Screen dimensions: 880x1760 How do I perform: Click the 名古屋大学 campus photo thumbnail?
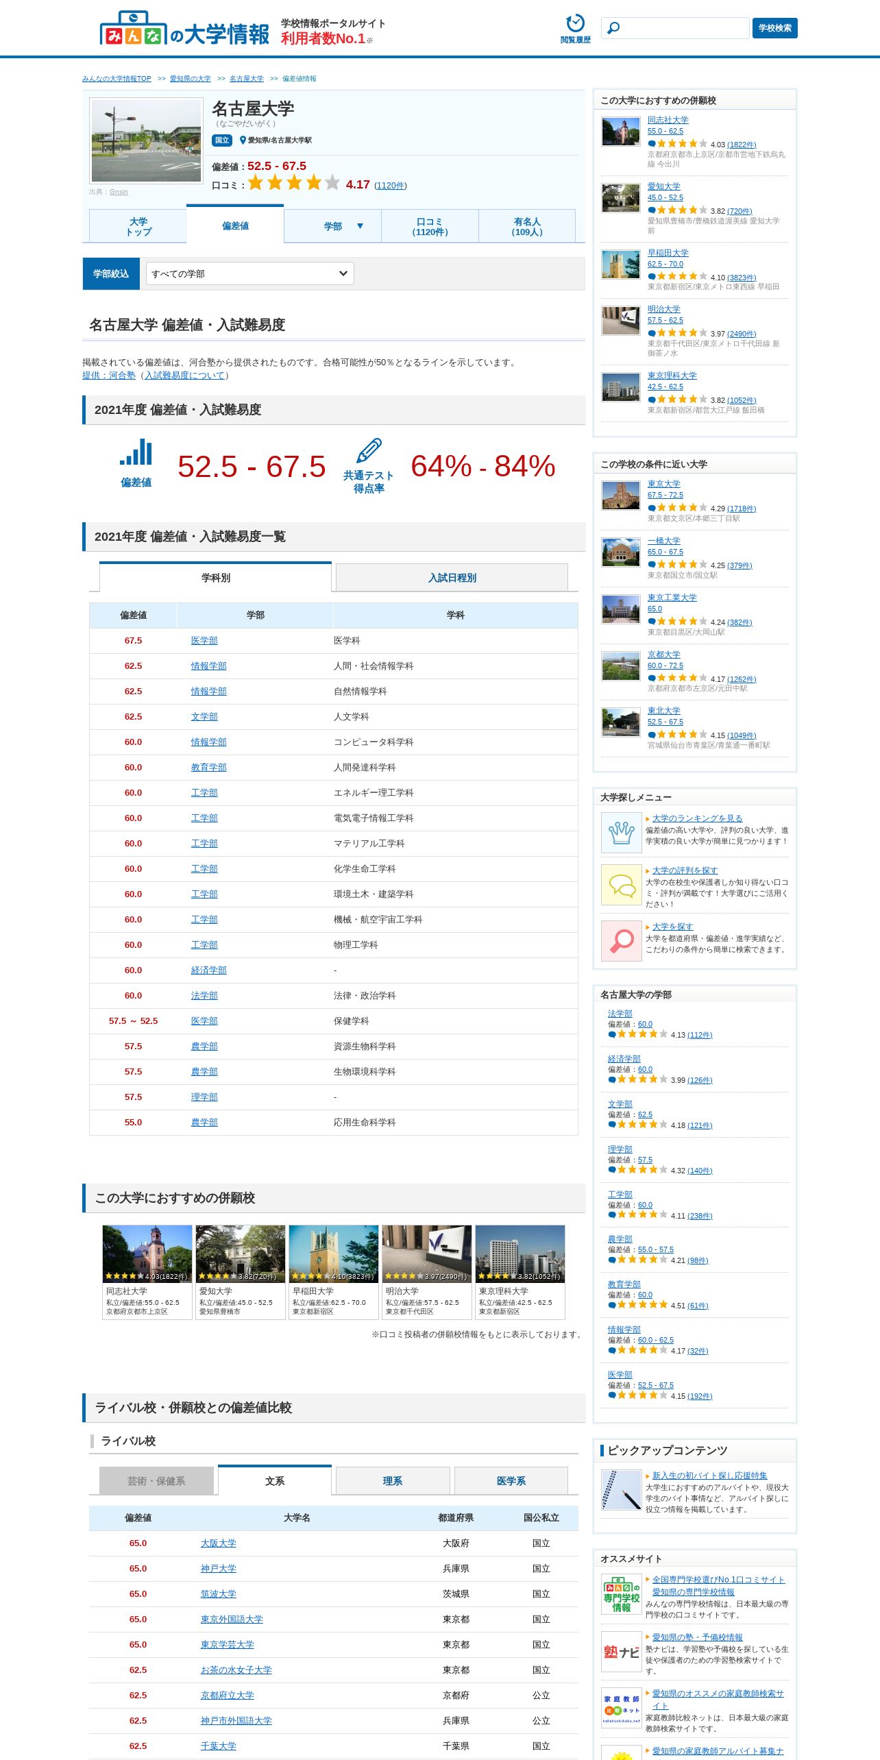pyautogui.click(x=147, y=141)
